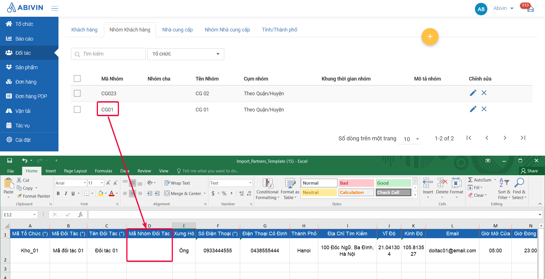Open the Excel Insert ribbon tab
The width and height of the screenshot is (545, 279).
51,171
